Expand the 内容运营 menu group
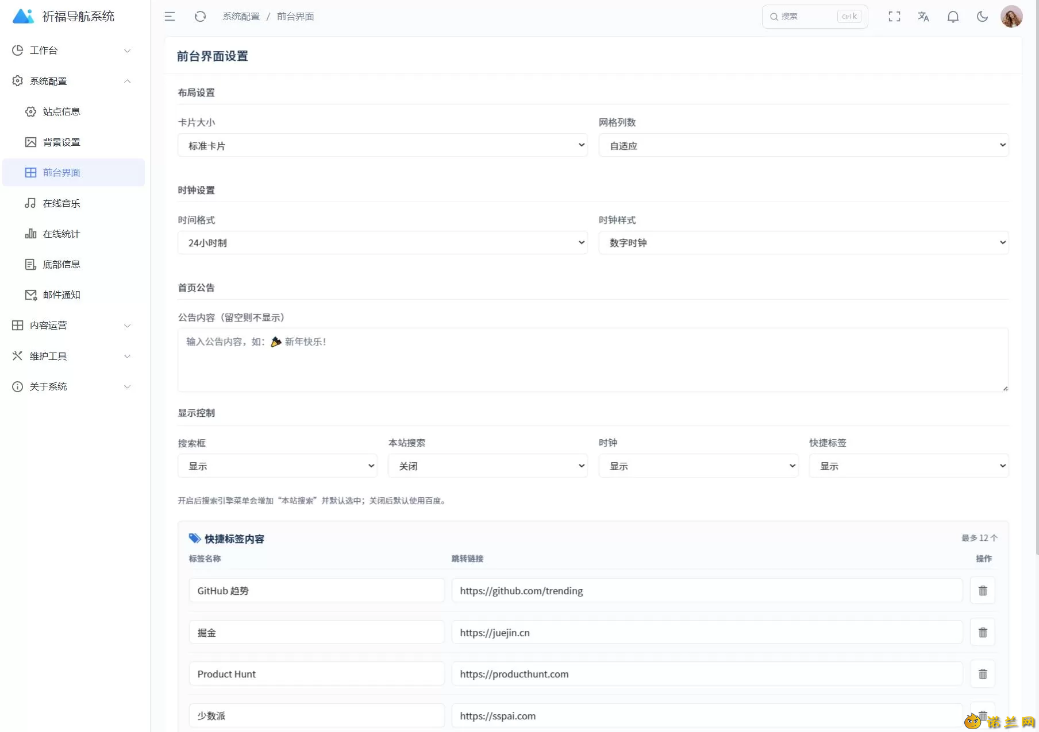 click(74, 326)
